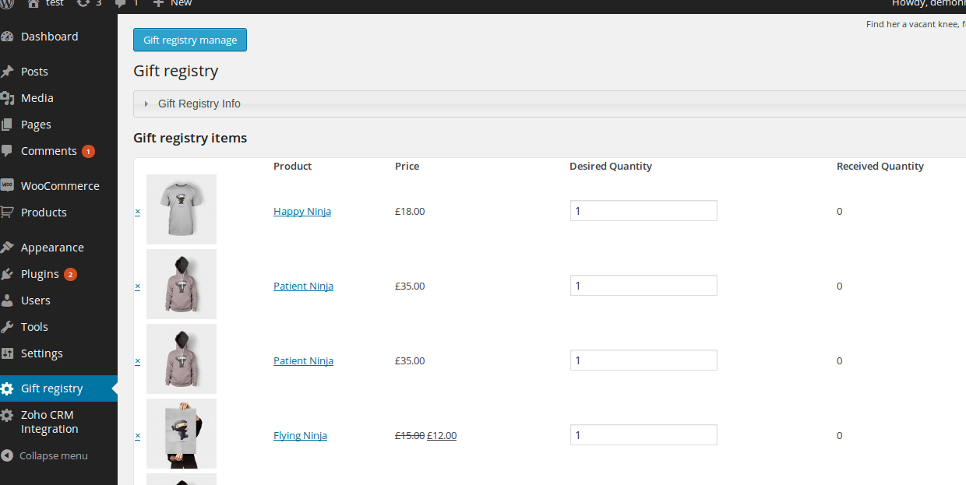Open the Flying Ninja product link

point(300,436)
